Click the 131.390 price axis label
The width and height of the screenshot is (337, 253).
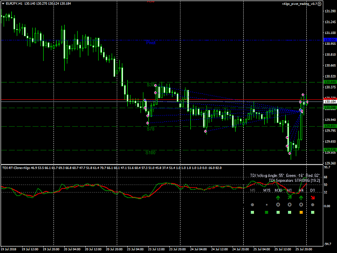[x=330, y=11]
